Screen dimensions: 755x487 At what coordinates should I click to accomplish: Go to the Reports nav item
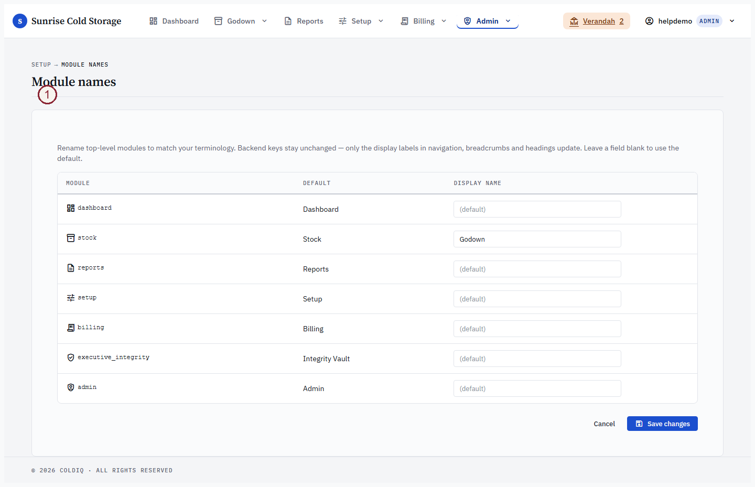(x=304, y=21)
